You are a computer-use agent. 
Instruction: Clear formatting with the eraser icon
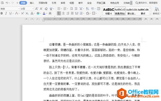coord(46,9)
